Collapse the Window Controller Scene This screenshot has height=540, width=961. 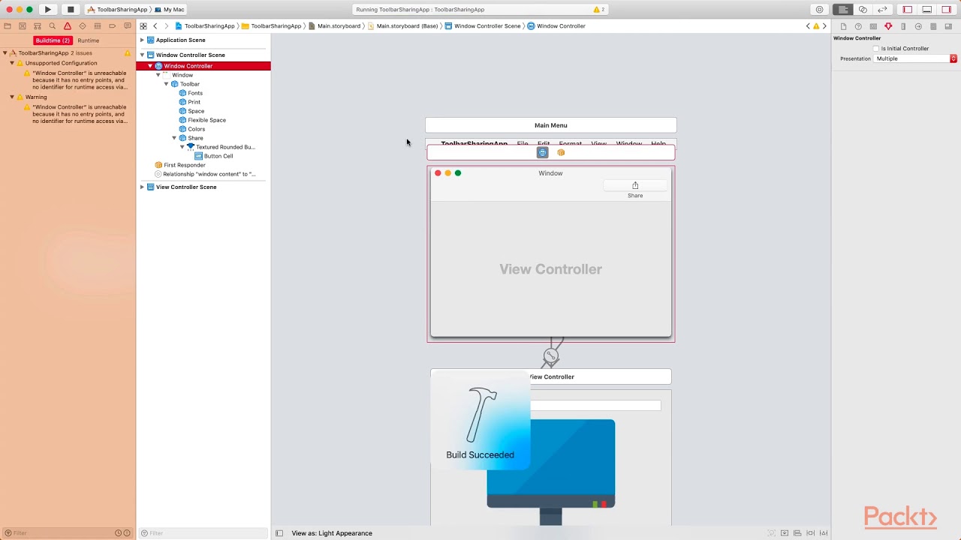142,55
